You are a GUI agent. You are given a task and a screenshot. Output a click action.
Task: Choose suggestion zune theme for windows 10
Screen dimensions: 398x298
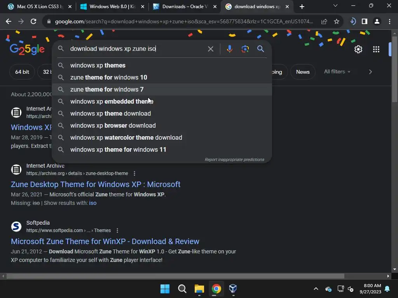[x=162, y=78]
